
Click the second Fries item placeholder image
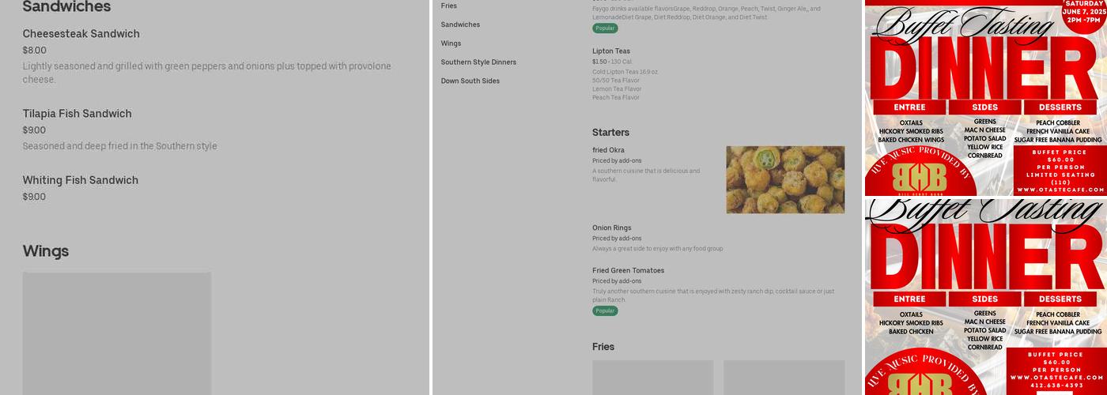784,377
